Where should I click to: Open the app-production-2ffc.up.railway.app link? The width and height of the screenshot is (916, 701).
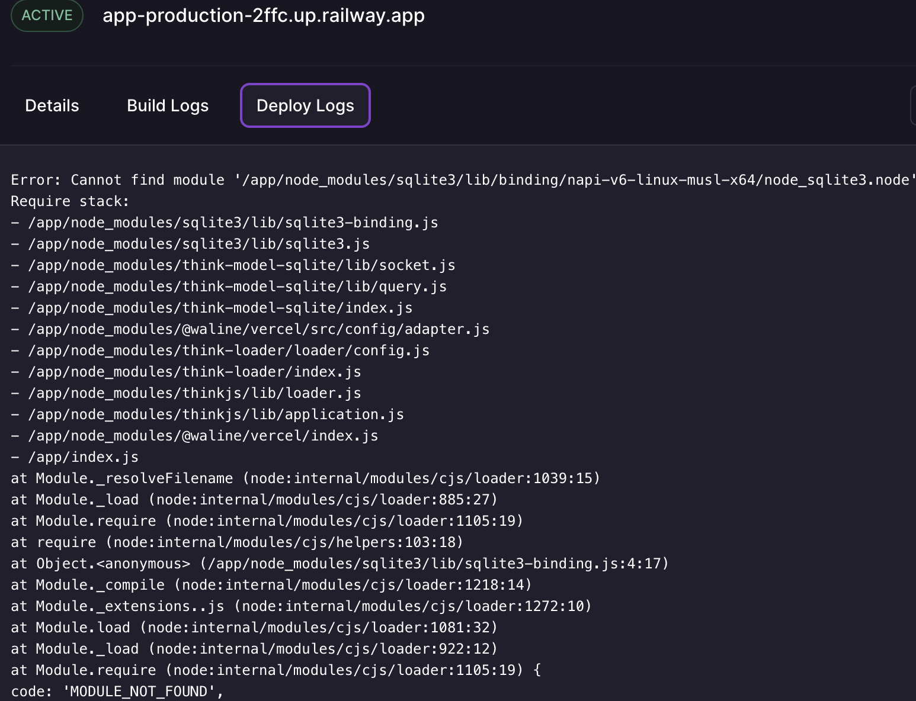coord(264,15)
